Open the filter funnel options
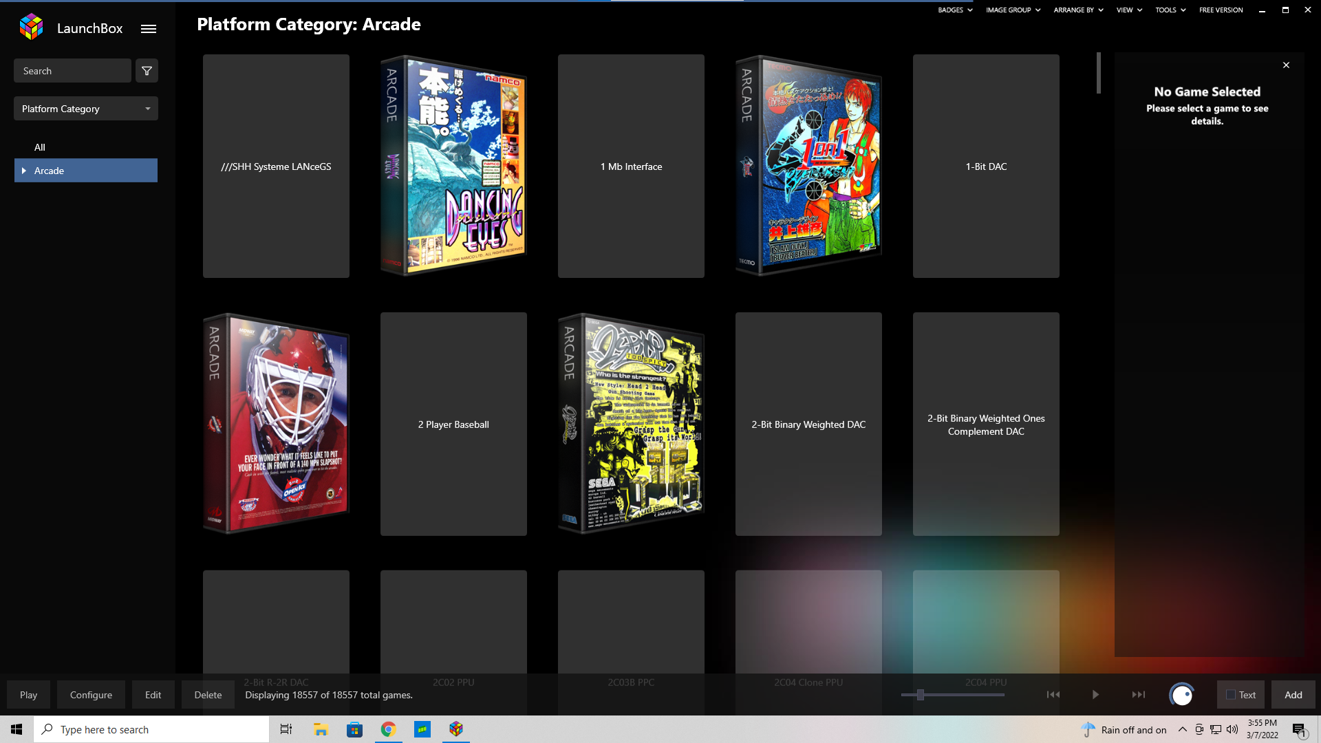 click(x=147, y=71)
